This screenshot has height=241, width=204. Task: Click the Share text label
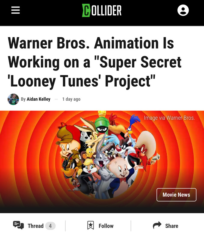tap(172, 226)
